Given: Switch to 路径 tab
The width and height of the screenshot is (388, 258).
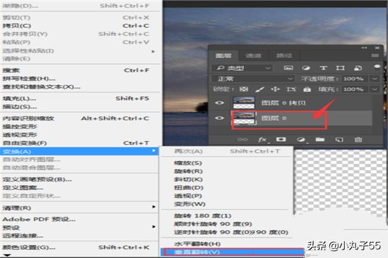Looking at the screenshot, I should tap(285, 55).
